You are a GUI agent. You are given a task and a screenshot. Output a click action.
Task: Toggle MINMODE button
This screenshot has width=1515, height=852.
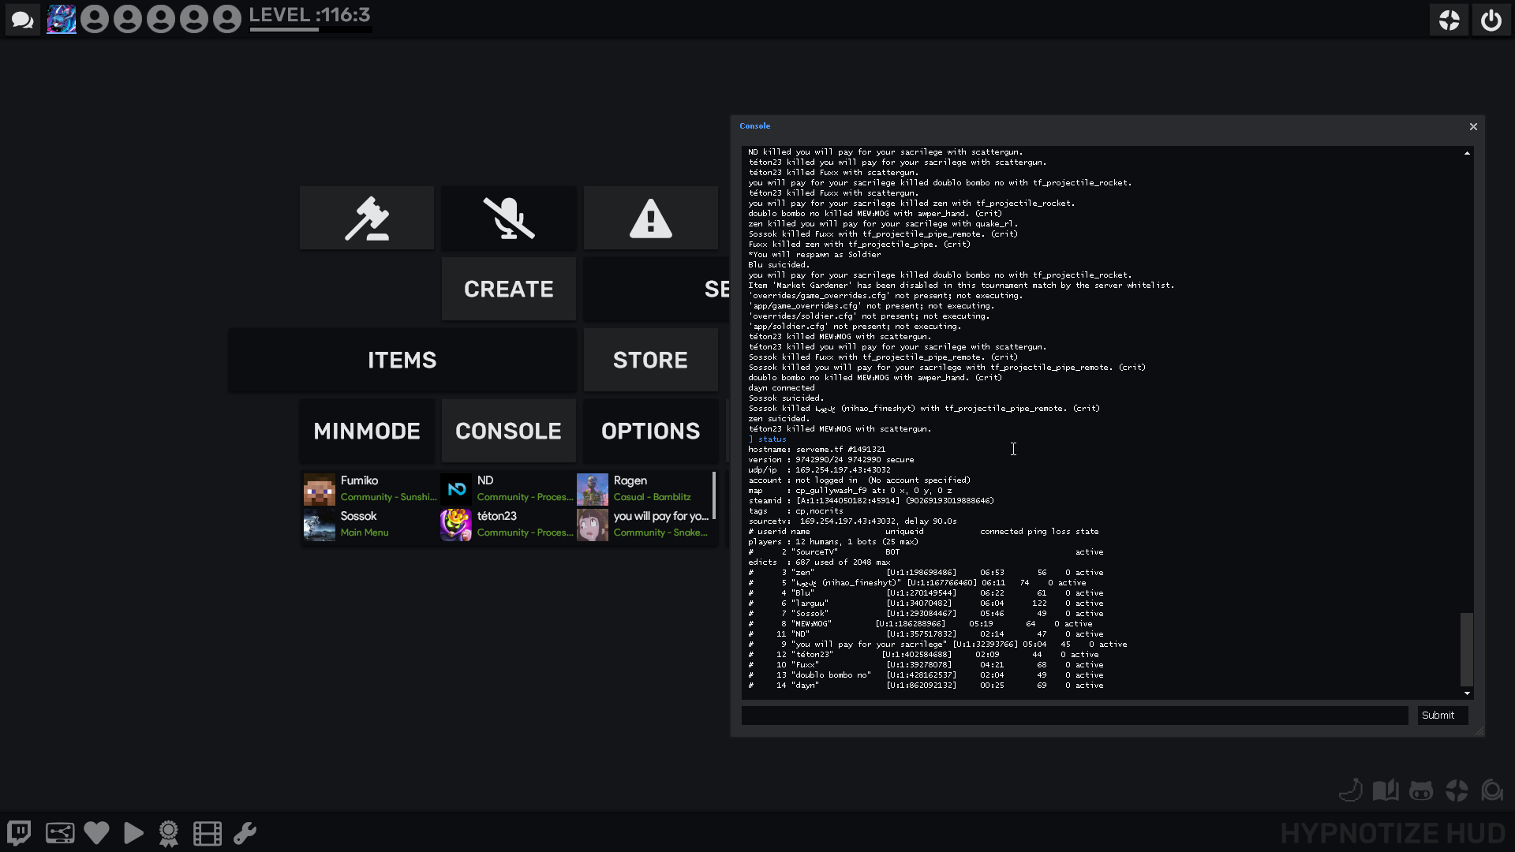367,432
